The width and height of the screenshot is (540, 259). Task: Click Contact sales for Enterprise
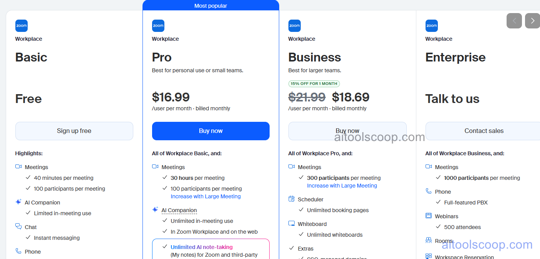(484, 131)
